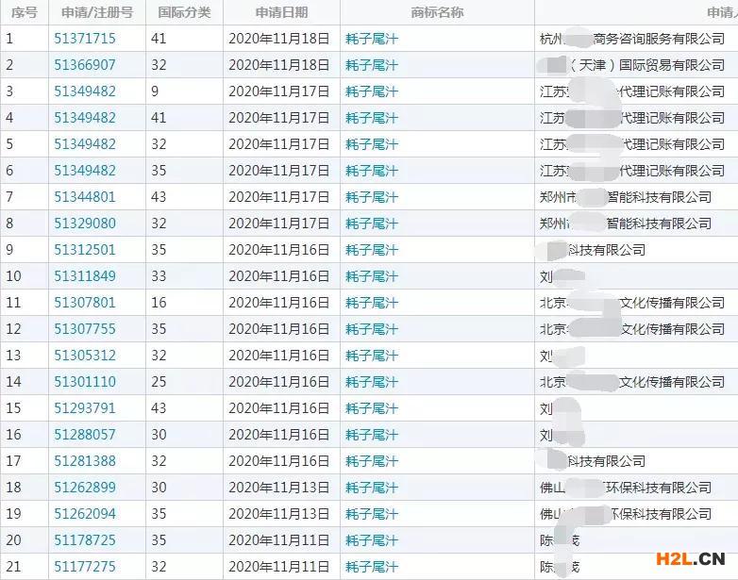
Task: Open application 51344801 details
Action: (x=85, y=197)
